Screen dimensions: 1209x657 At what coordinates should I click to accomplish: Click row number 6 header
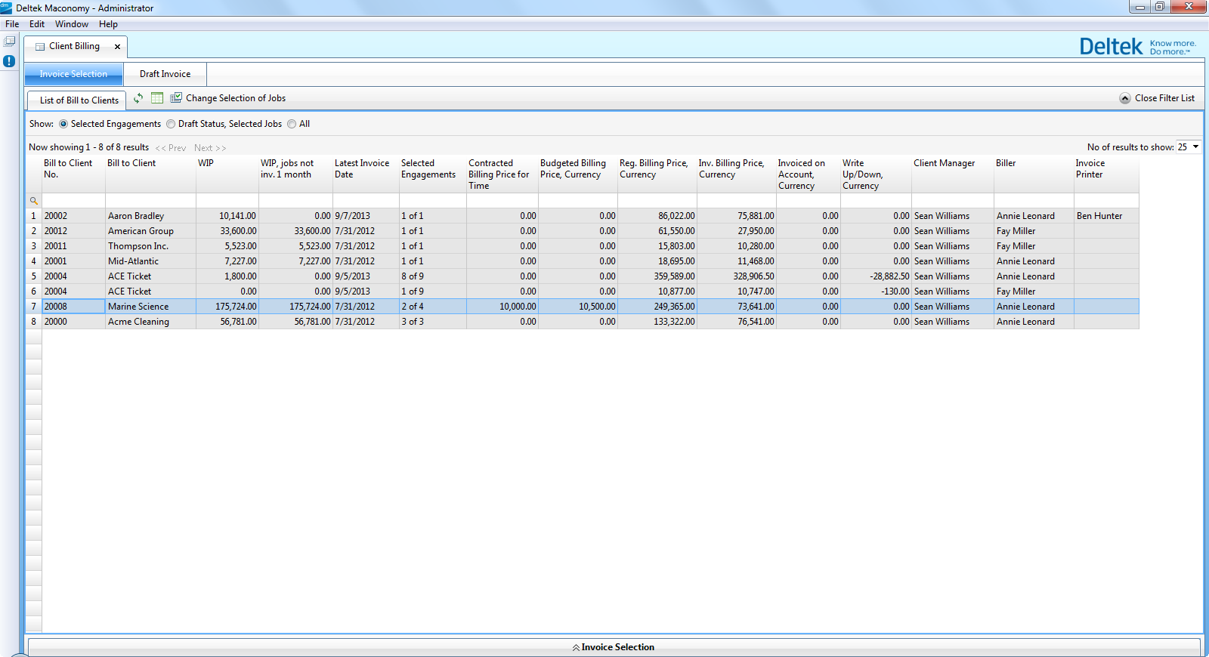(33, 291)
